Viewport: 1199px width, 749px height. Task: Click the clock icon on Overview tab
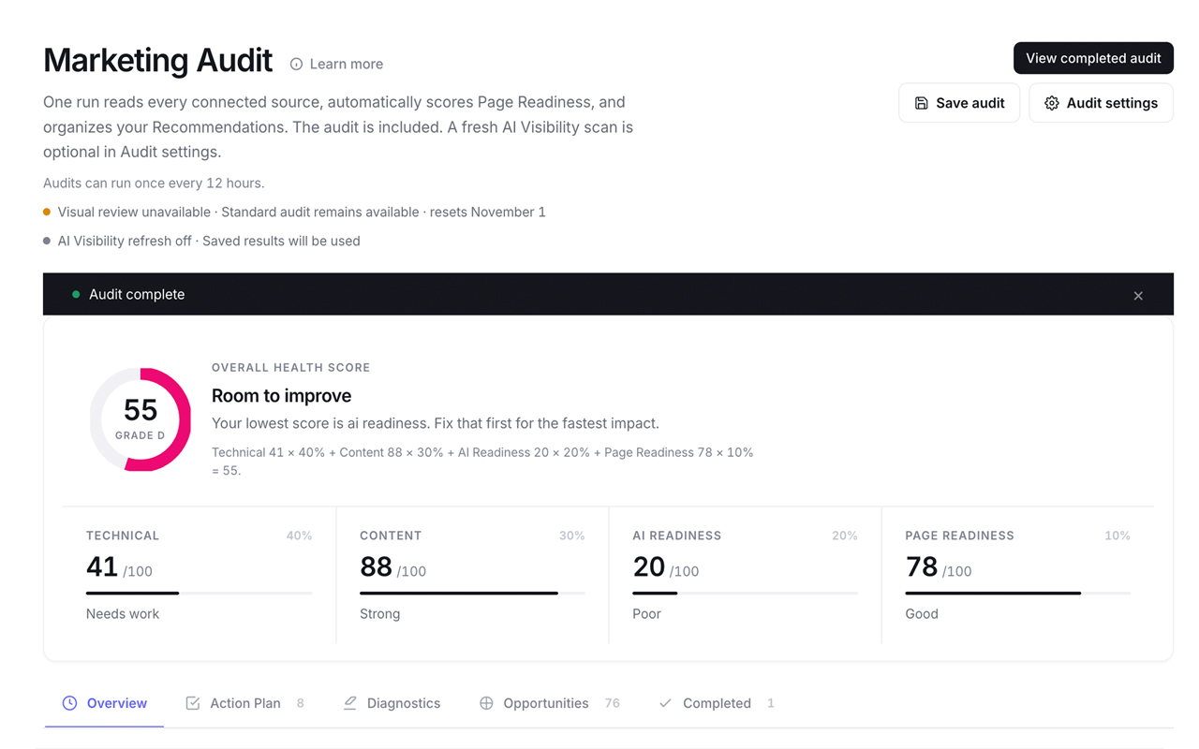point(69,703)
